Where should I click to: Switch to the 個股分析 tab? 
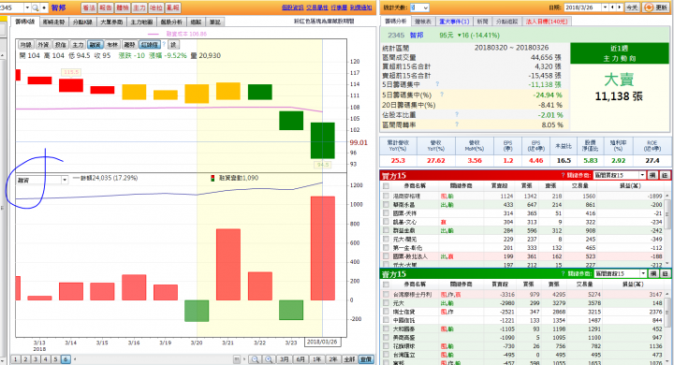(x=171, y=22)
